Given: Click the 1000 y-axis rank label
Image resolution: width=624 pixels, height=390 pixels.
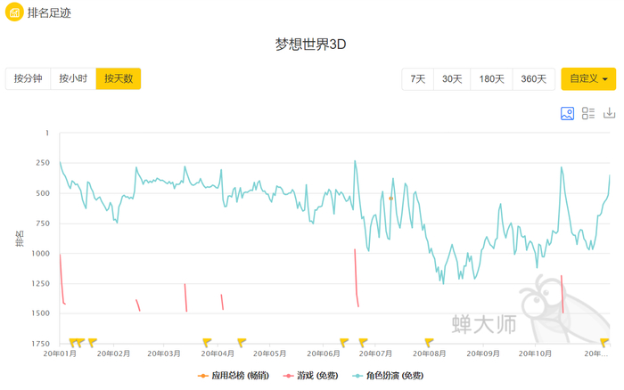Looking at the screenshot, I should pyautogui.click(x=41, y=253).
